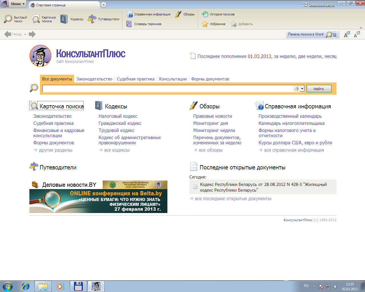Screen dimensions: 365x292
Task: Click the RU language indicator in tray
Action: click(x=306, y=286)
